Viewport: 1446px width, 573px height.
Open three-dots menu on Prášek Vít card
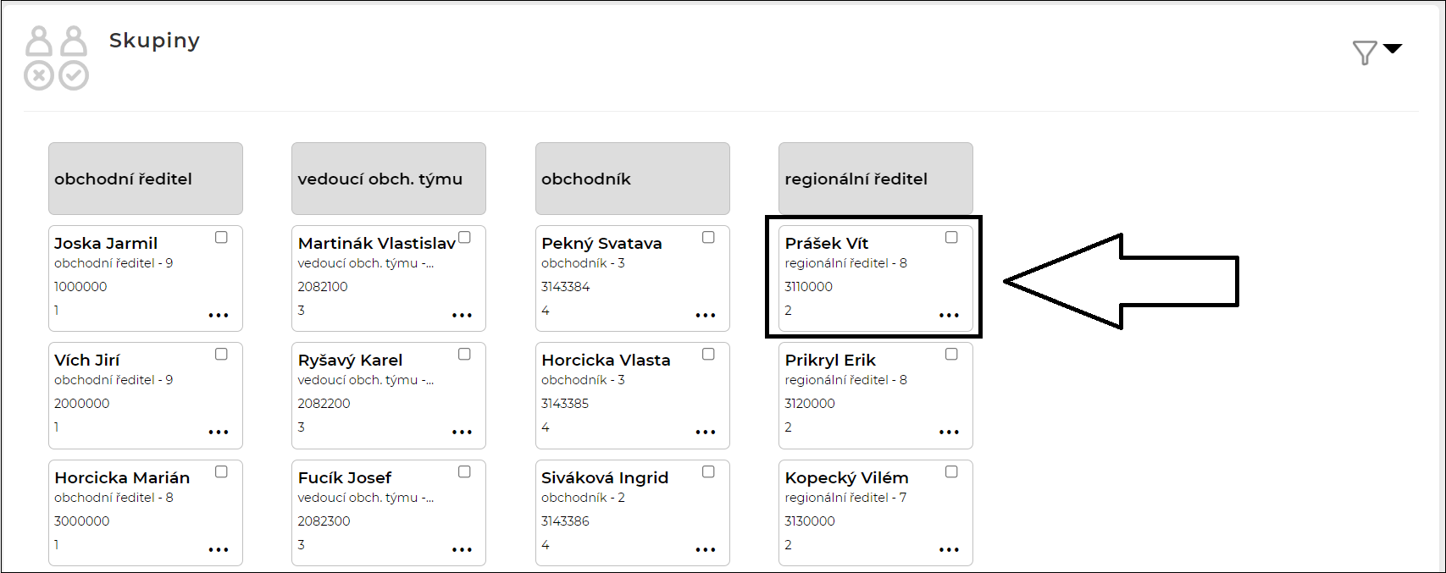[949, 316]
